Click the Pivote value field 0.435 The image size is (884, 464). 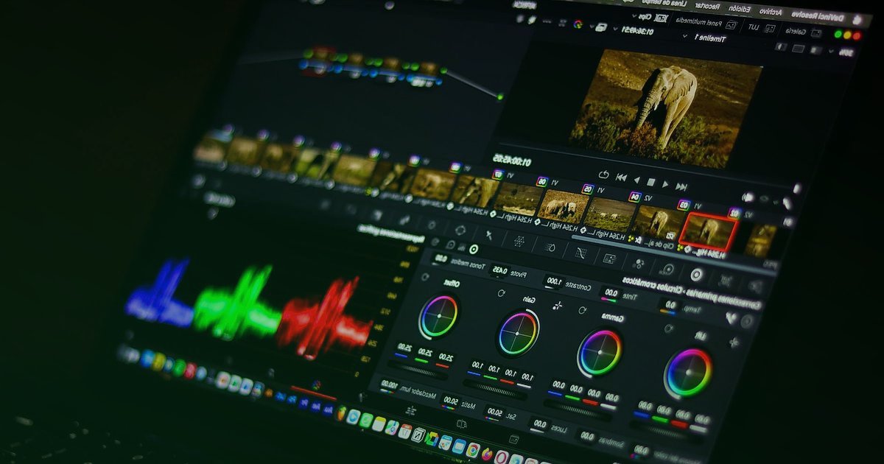pos(500,270)
